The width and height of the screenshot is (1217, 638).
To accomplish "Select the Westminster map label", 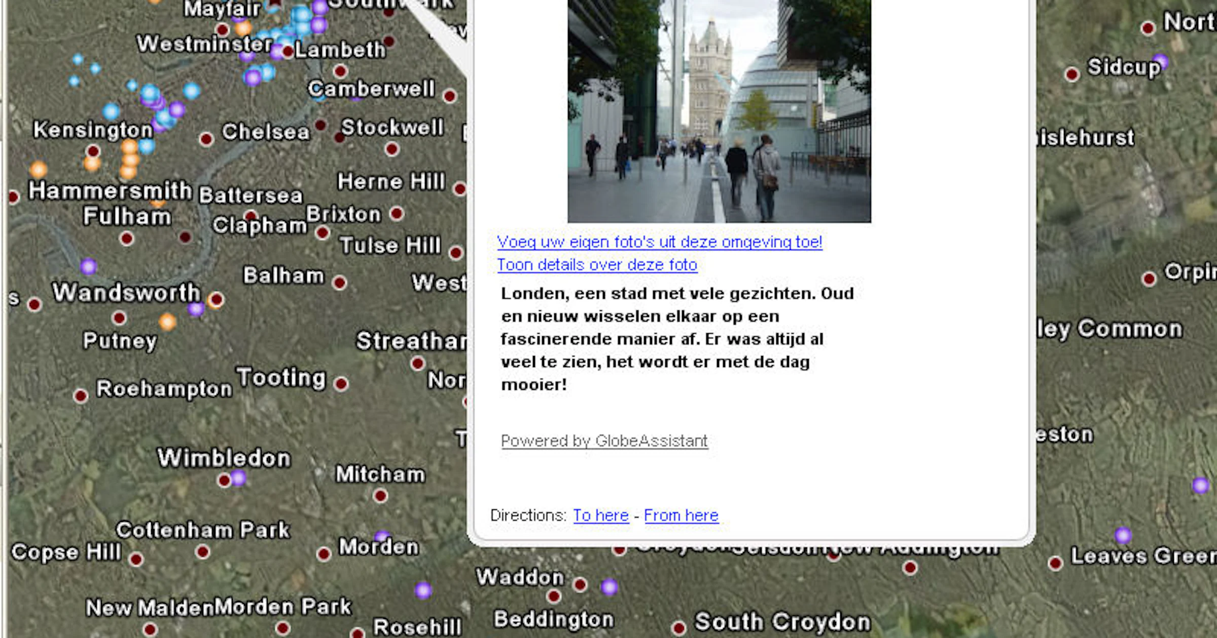I will [x=205, y=44].
